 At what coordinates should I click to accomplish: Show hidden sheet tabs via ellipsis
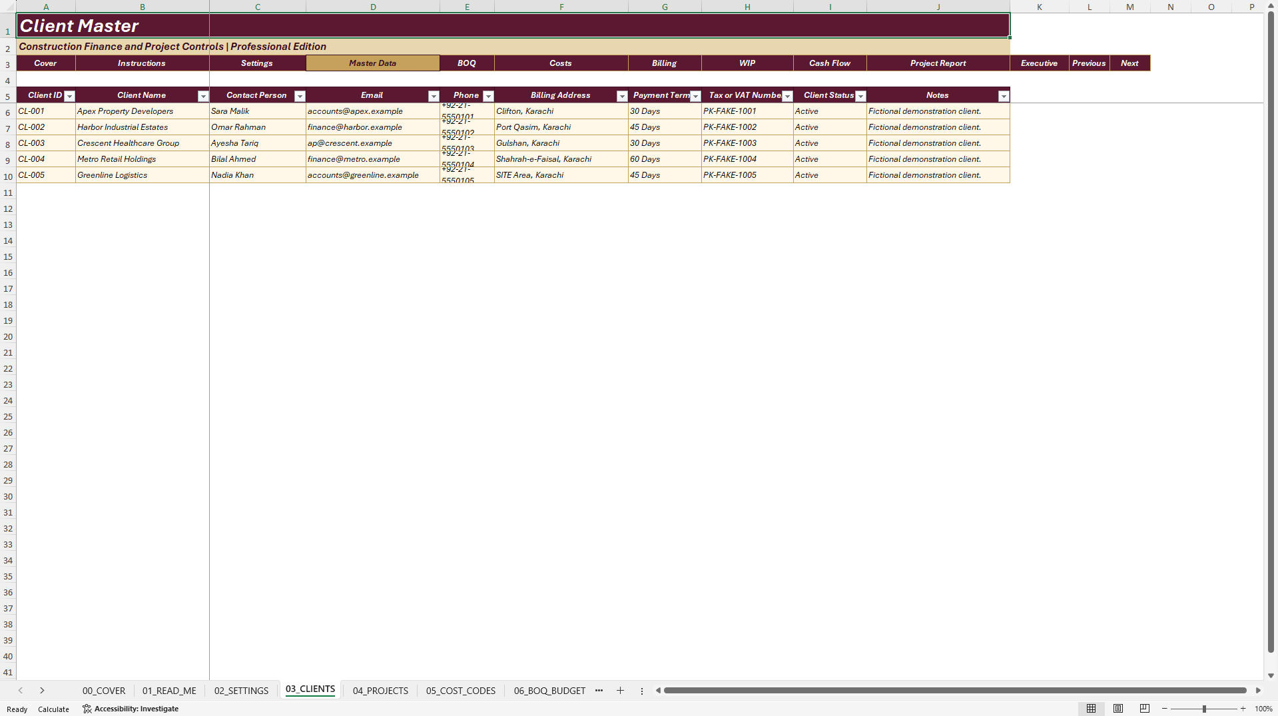pos(599,691)
